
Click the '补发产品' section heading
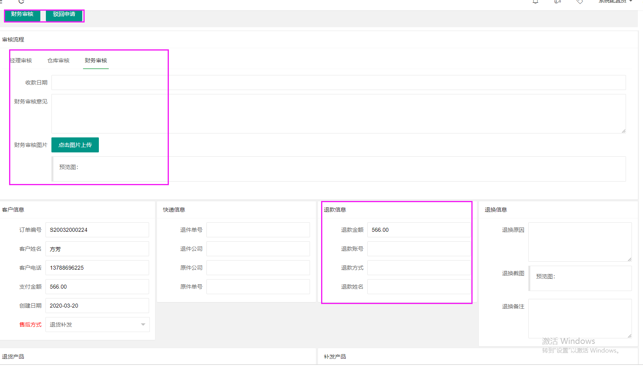335,357
